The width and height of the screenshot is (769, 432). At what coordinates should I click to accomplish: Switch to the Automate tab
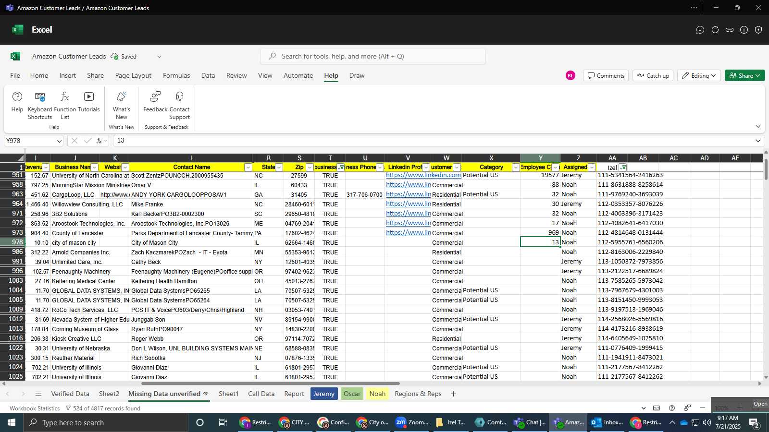pos(298,75)
